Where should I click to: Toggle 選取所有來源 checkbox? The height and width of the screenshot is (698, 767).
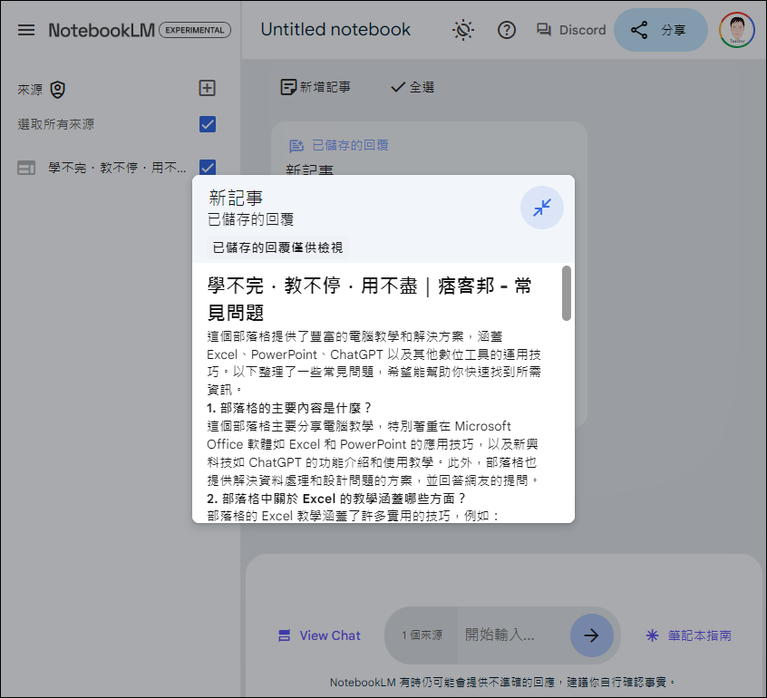pos(208,124)
